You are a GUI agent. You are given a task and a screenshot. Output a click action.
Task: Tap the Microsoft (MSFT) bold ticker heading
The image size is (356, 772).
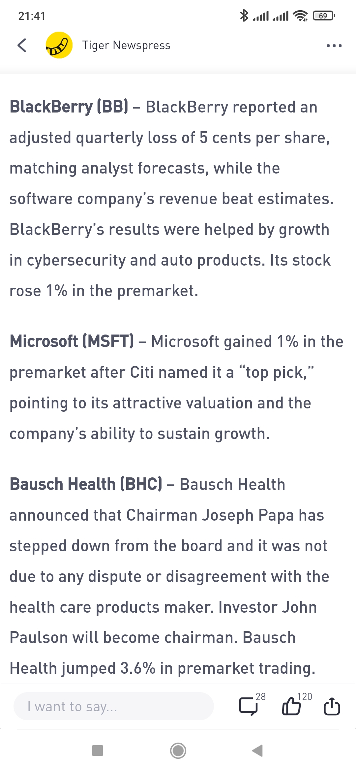coord(72,341)
